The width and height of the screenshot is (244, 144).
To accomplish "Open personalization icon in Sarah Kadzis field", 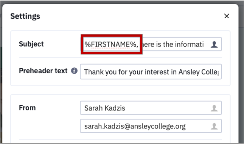I will (214, 108).
